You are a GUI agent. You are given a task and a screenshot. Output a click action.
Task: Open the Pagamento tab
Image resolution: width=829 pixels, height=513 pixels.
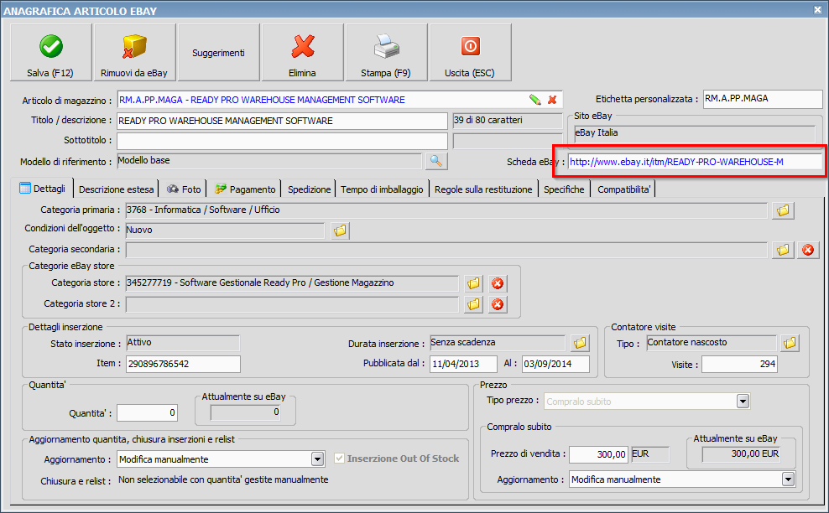click(x=245, y=189)
